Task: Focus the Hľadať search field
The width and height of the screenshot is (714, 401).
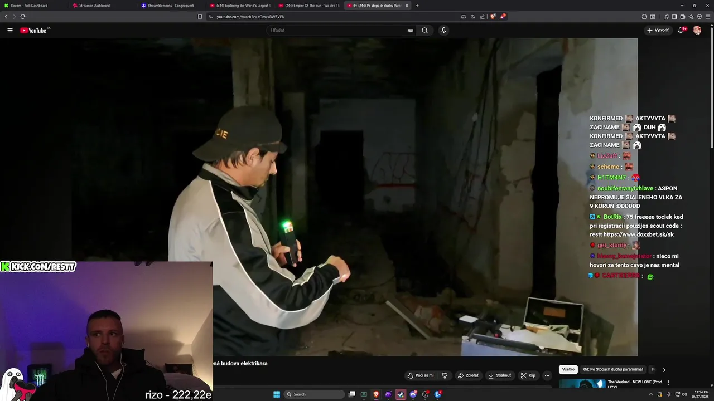Action: tap(340, 31)
